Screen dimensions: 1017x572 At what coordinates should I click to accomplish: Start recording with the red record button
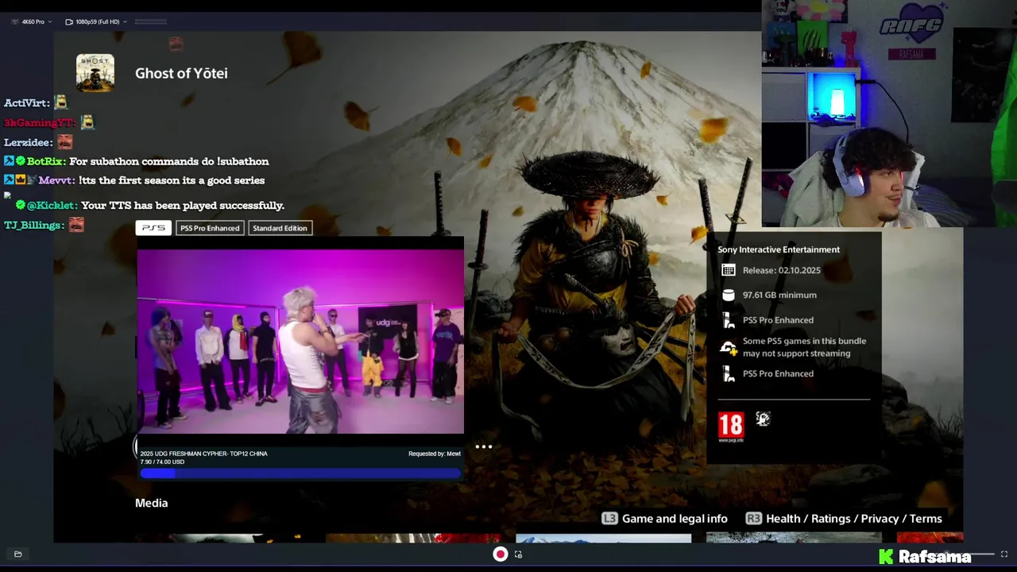501,555
